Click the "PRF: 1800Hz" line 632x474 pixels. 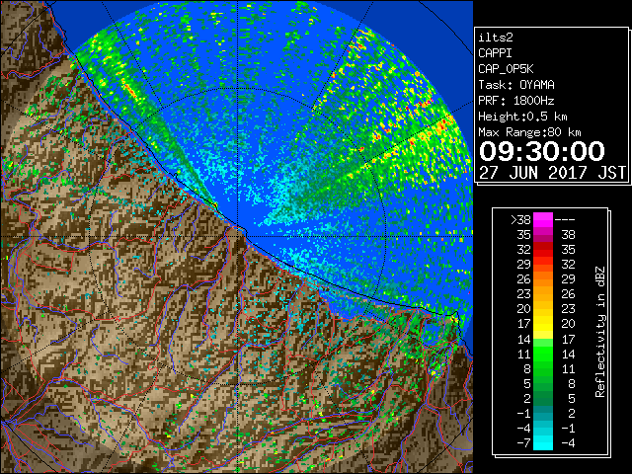click(x=516, y=101)
